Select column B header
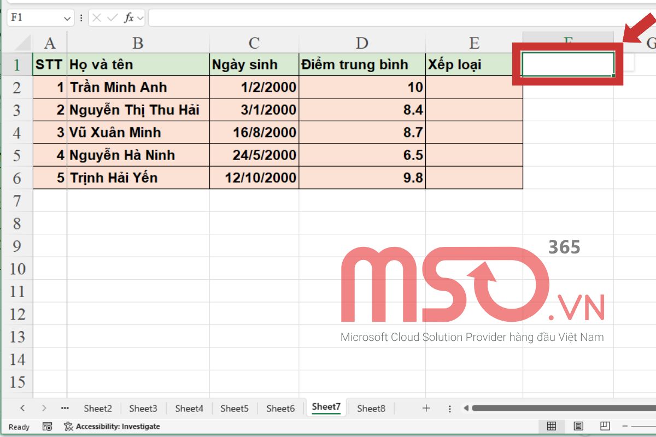This screenshot has width=656, height=437. (x=138, y=43)
